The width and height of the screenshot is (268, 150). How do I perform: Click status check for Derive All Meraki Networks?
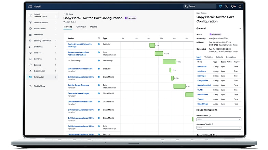[x=99, y=44]
